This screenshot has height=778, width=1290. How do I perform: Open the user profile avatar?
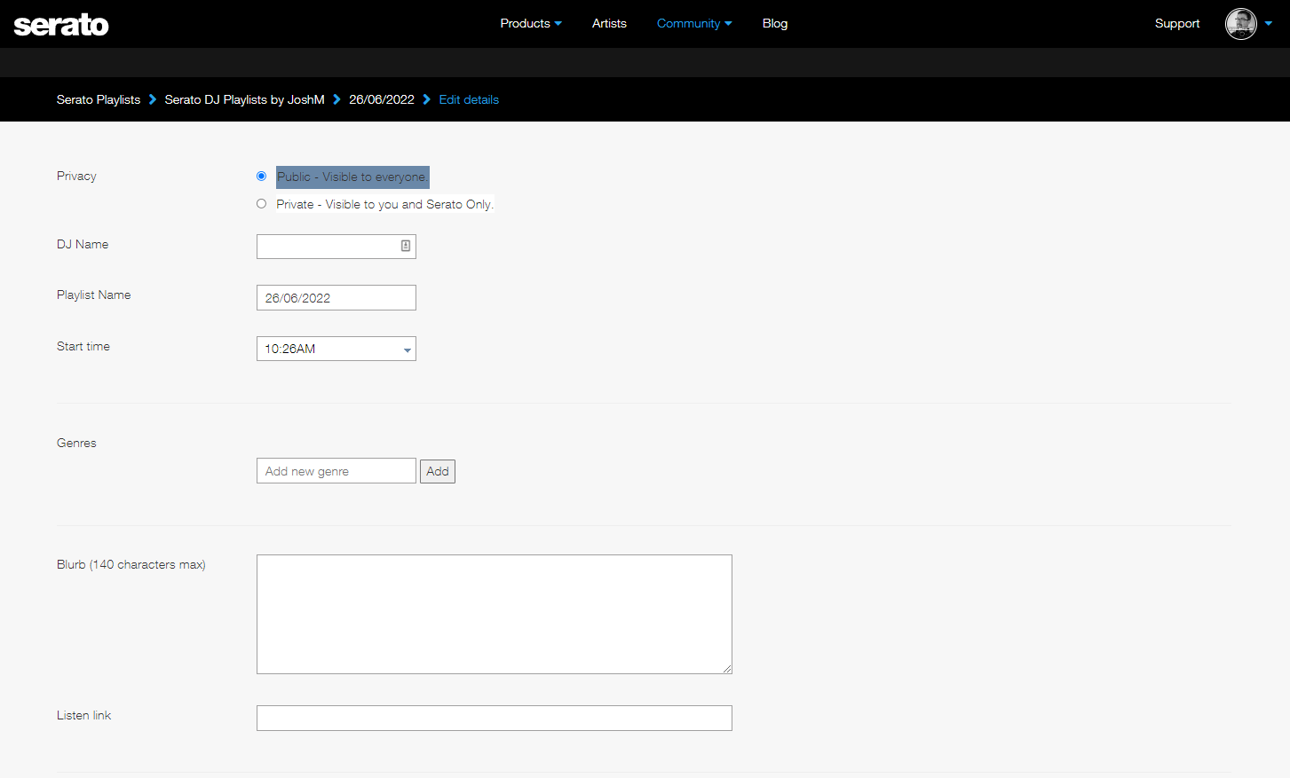[x=1240, y=24]
